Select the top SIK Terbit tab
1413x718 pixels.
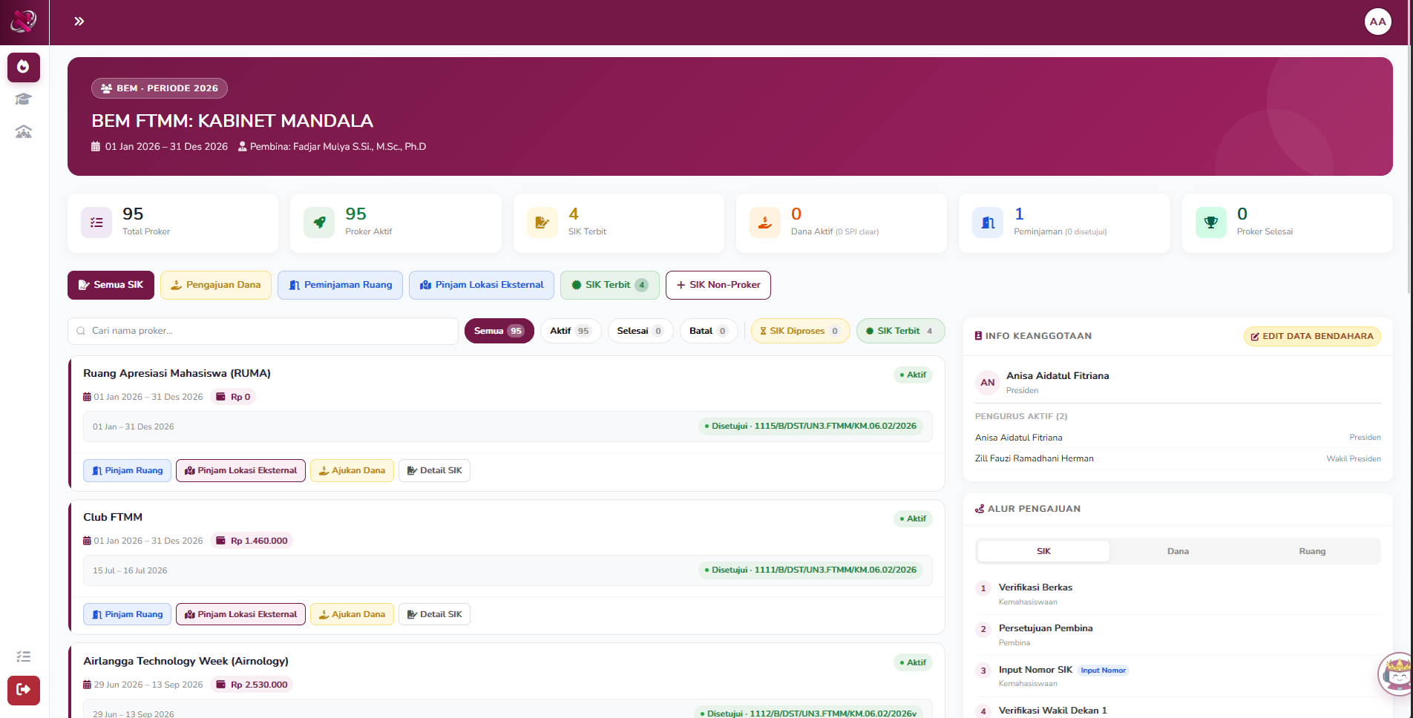click(610, 285)
